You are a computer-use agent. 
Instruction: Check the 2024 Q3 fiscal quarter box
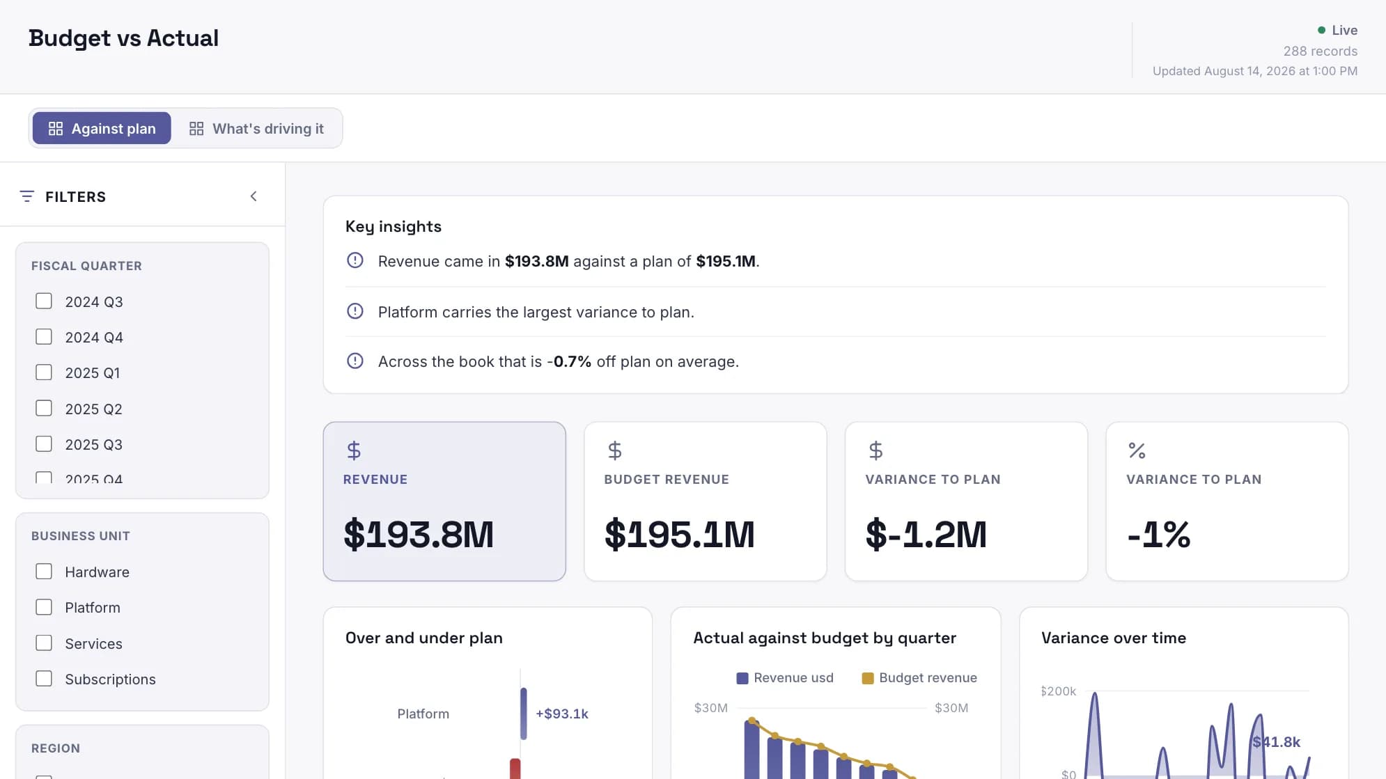click(x=44, y=301)
